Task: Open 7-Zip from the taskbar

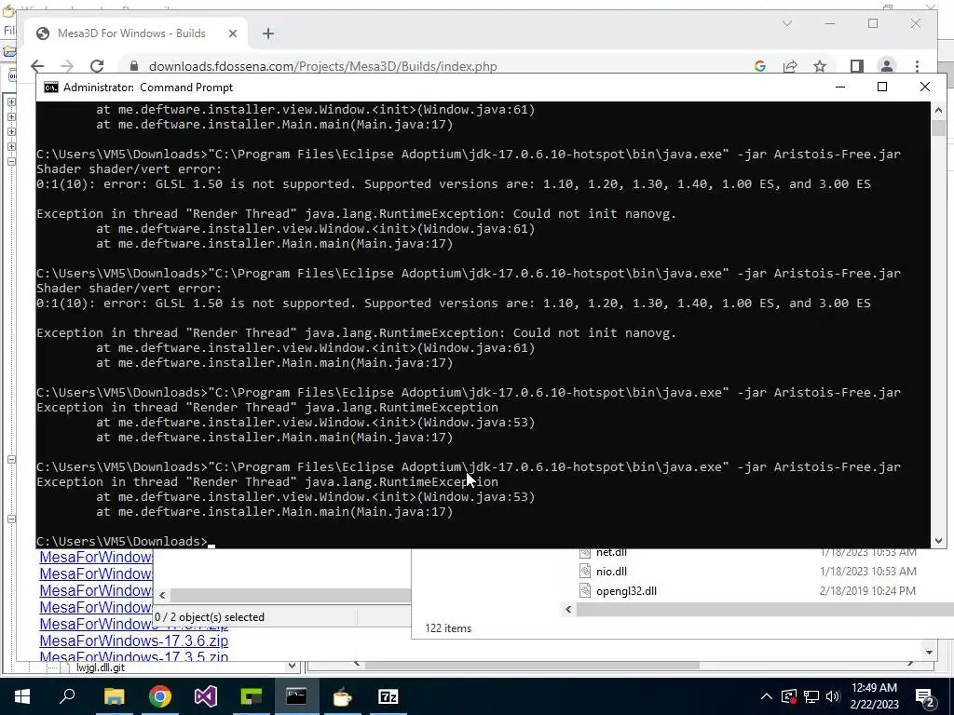Action: tap(388, 696)
